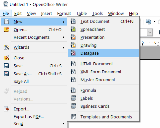Open the Edit menu
The height and width of the screenshot is (128, 160).
pos(18,14)
